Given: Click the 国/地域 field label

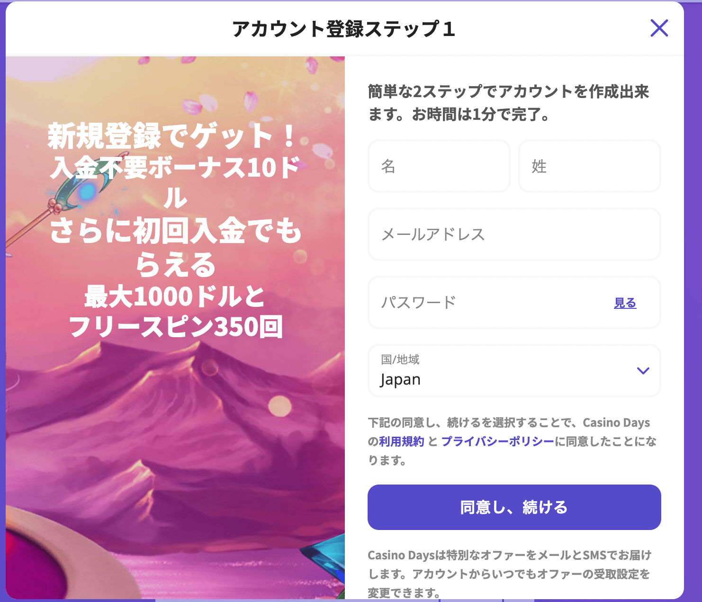Looking at the screenshot, I should coord(400,359).
